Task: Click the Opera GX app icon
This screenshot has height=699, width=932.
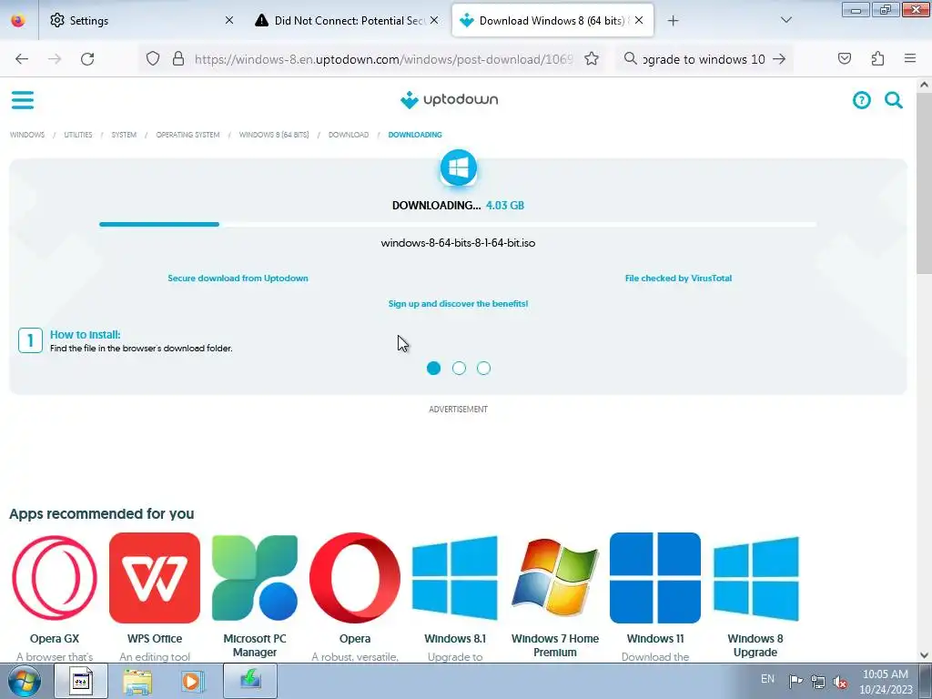Action: click(55, 578)
